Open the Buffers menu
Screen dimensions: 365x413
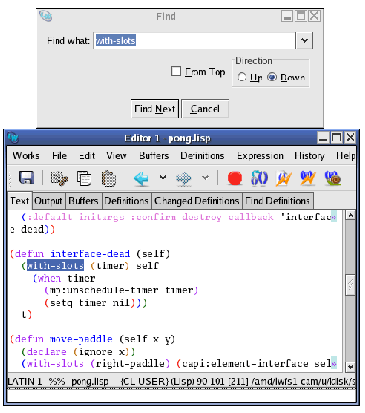tap(153, 156)
